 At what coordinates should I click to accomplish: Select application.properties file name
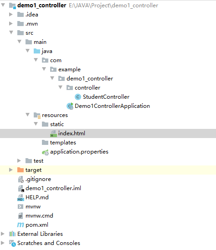coord(79,152)
